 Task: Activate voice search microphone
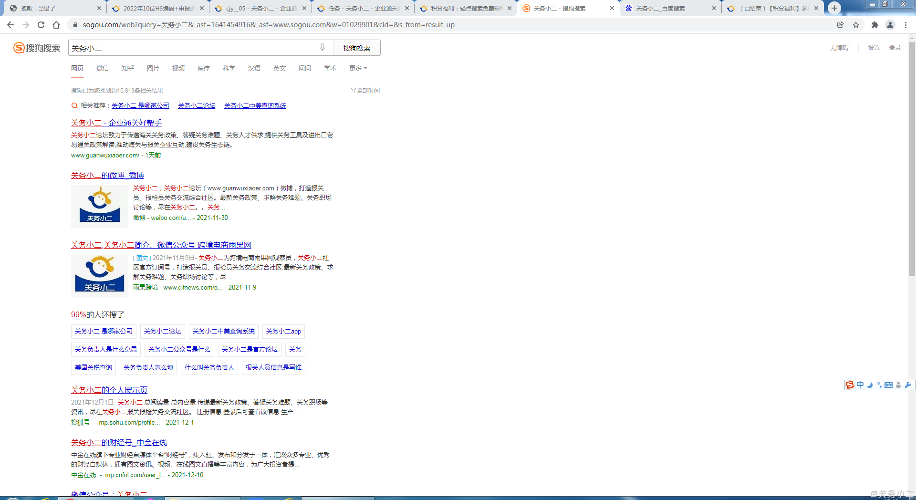[323, 47]
